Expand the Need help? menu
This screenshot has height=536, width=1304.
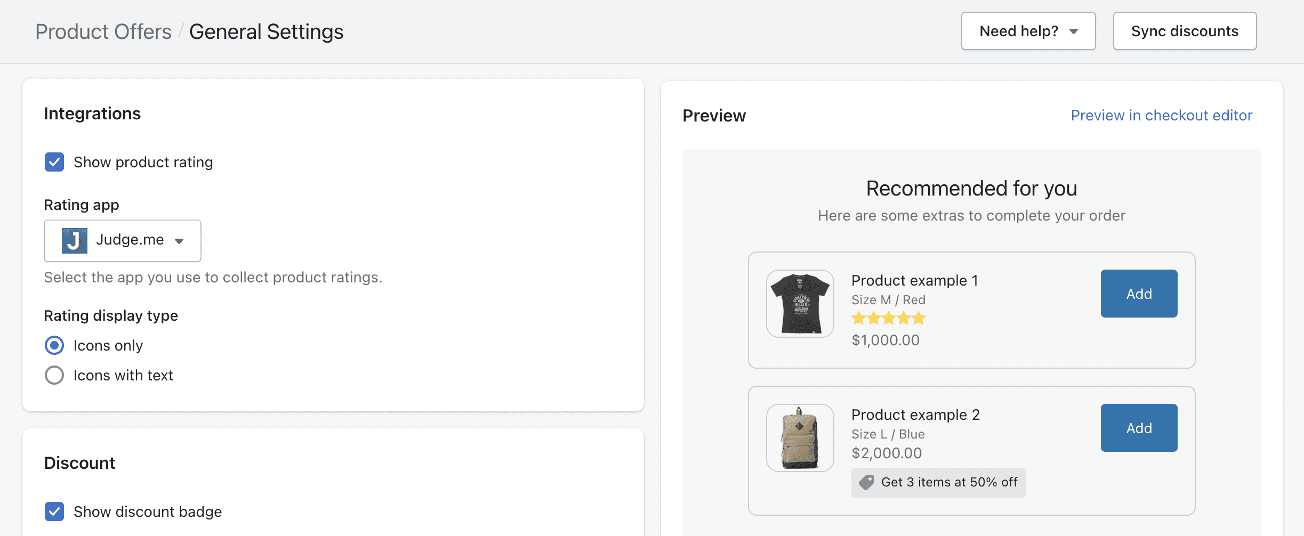1028,31
